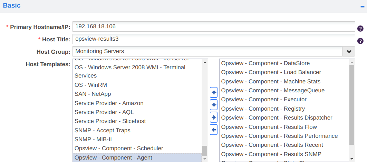Screen dimensions: 367x164
Task: Select Opsview - Component - Machine Stats entry
Action: click(x=284, y=82)
